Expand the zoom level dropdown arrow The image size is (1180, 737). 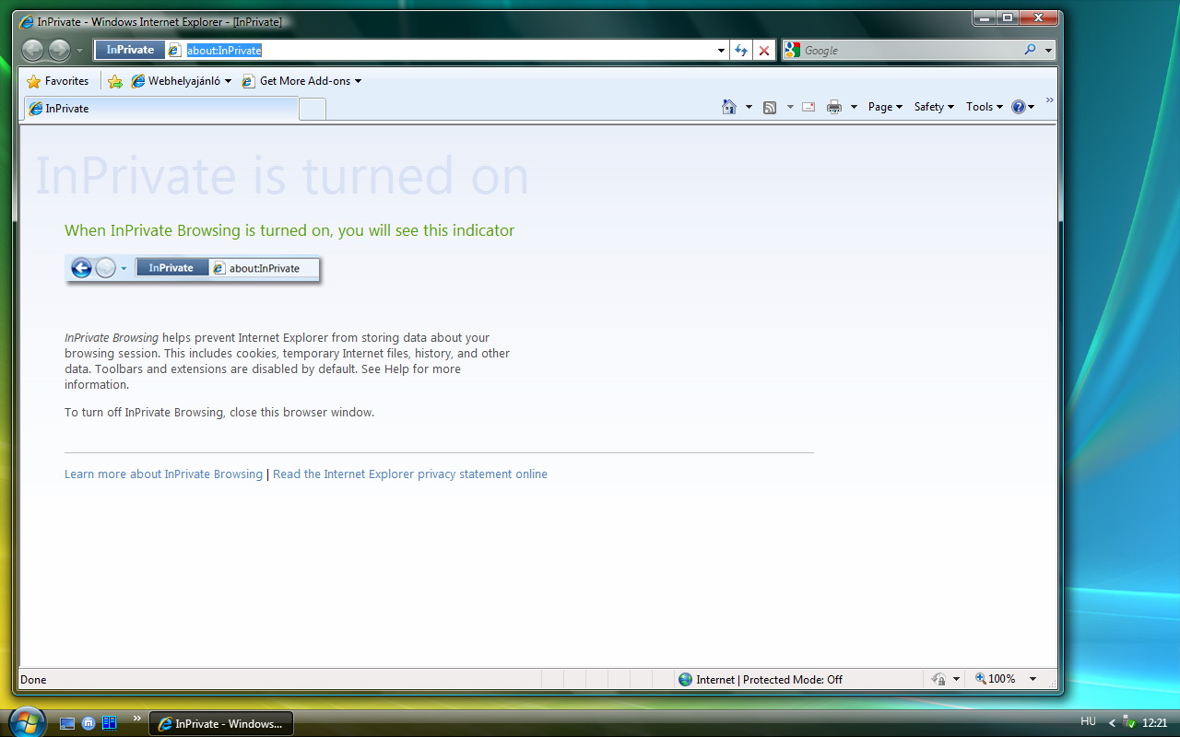pyautogui.click(x=1032, y=679)
